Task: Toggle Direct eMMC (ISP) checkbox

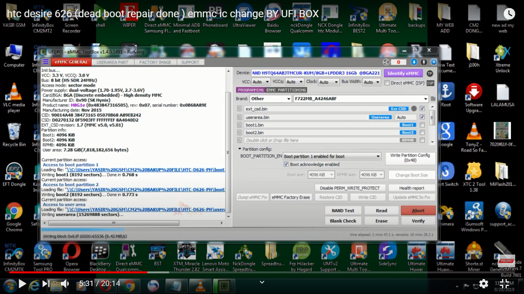Action: click(x=387, y=83)
